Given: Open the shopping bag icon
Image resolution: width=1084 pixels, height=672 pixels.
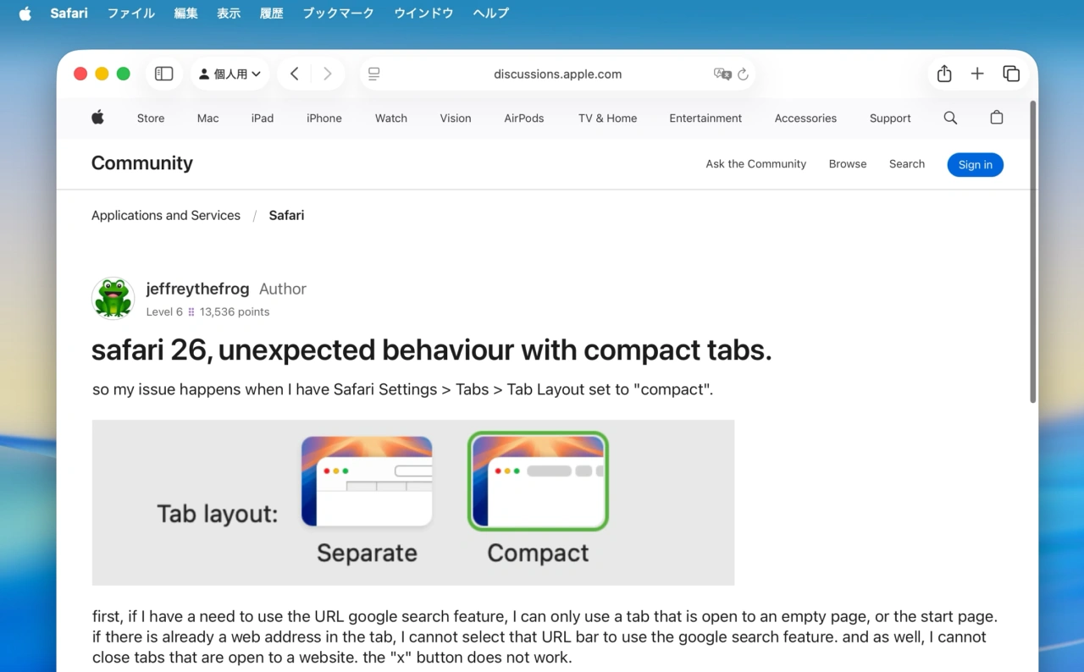Looking at the screenshot, I should (x=997, y=118).
